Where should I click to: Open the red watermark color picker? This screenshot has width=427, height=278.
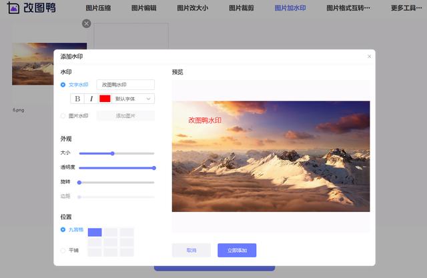pos(105,99)
